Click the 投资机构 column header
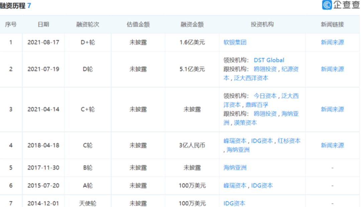 (262, 24)
